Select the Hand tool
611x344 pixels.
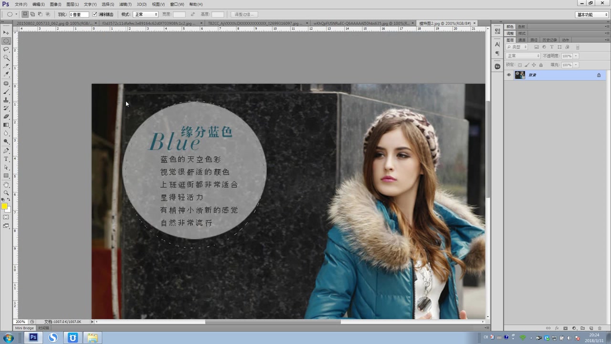tap(6, 185)
